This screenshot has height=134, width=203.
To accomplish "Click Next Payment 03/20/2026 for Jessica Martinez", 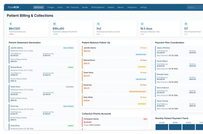I will click(168, 56).
